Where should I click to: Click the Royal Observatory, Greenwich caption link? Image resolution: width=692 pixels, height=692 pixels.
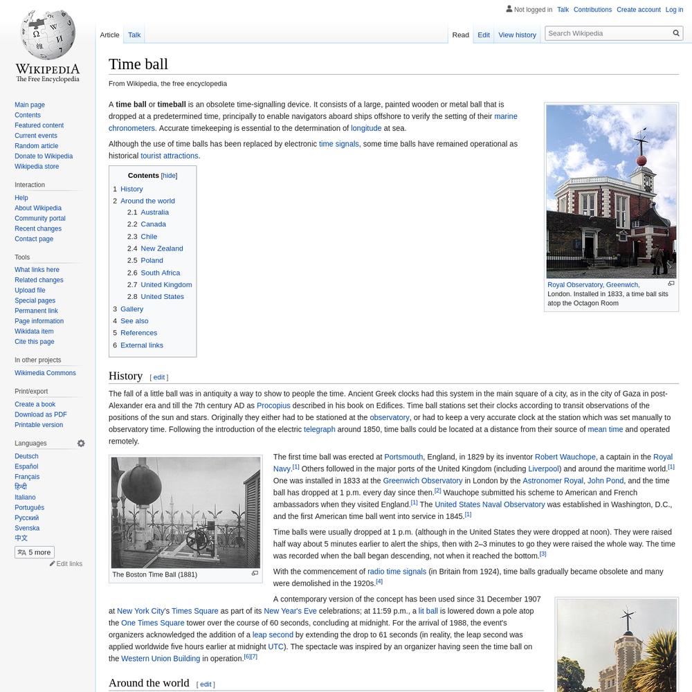593,284
